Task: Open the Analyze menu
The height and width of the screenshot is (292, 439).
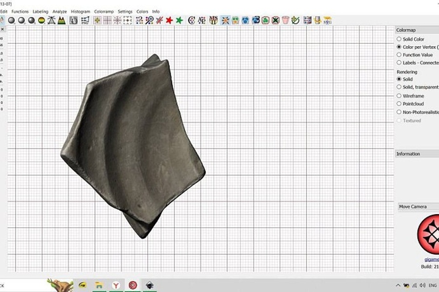Action: (60, 12)
